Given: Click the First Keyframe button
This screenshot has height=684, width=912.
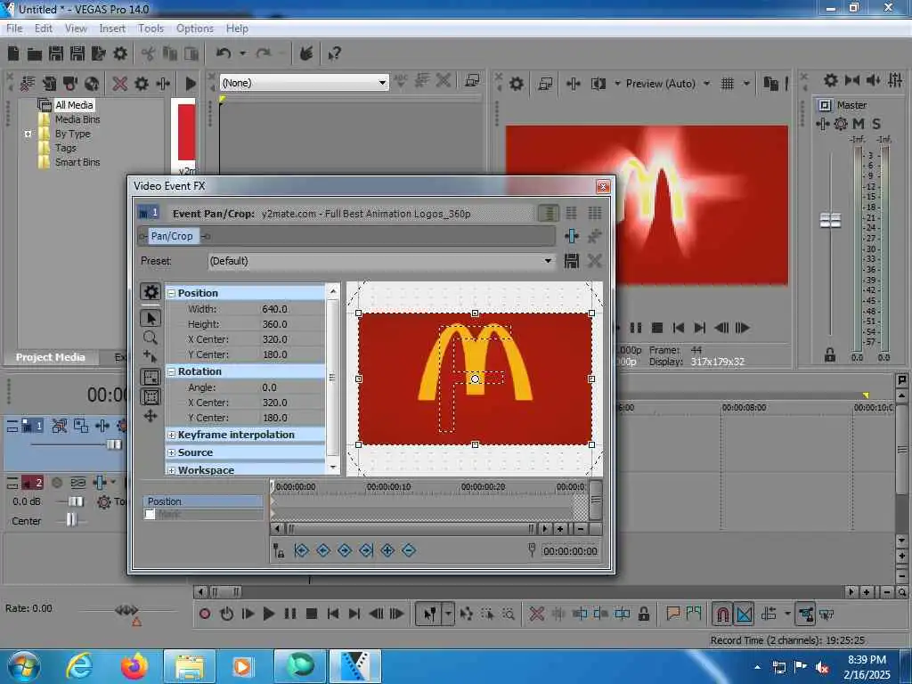Looking at the screenshot, I should pos(301,550).
